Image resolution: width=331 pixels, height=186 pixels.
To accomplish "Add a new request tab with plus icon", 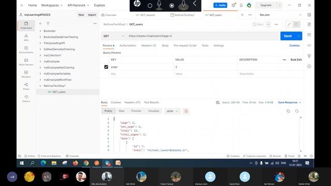I will (242, 15).
